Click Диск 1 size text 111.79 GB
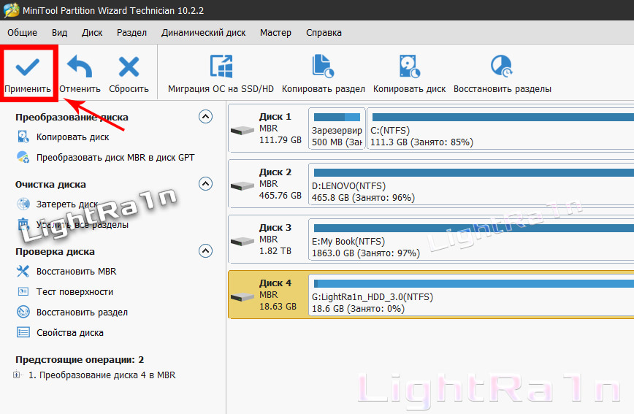634x414 pixels. 280,140
